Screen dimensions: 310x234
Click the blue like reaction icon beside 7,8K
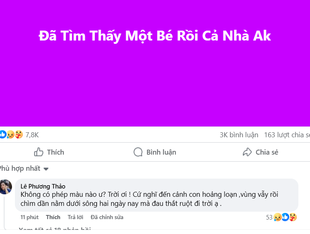click(x=3, y=134)
